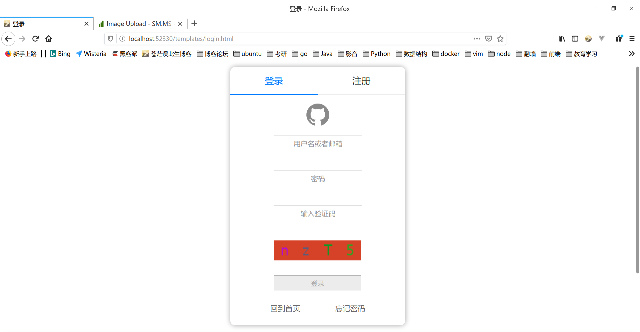
Task: Open the Bing bookmark
Action: (60, 54)
